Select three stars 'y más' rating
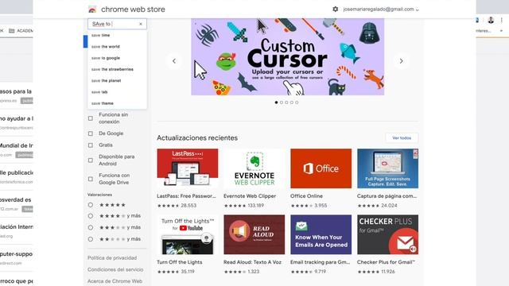 [91, 228]
